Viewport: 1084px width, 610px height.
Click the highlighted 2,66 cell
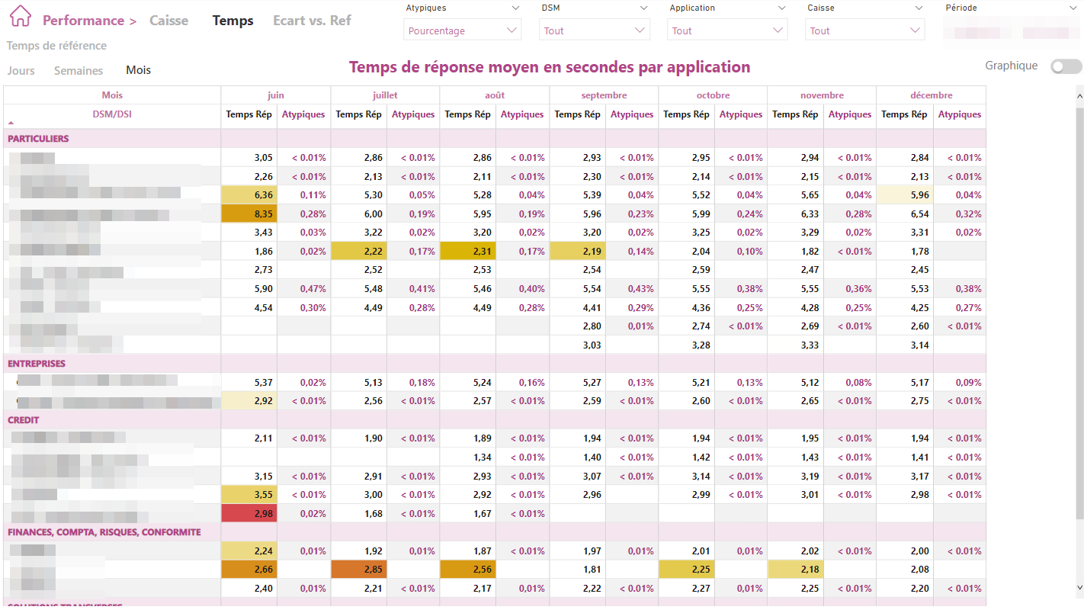[x=249, y=570]
